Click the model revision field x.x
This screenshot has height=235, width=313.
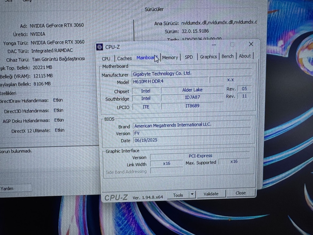tap(230, 80)
